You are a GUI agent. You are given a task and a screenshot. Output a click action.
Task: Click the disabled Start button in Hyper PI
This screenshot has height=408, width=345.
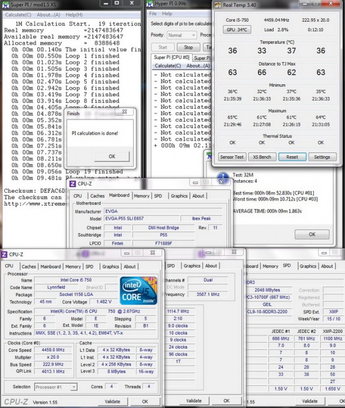tap(163, 48)
